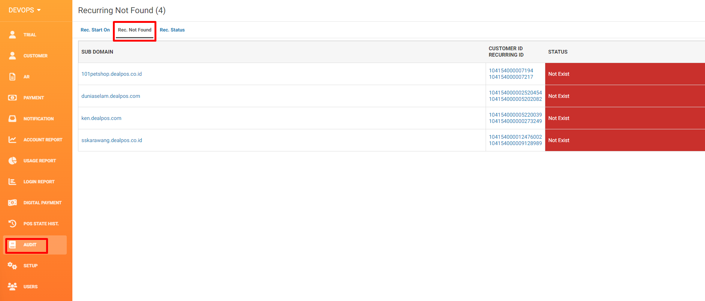Click the Customer person icon
This screenshot has width=705, height=301.
[x=12, y=55]
